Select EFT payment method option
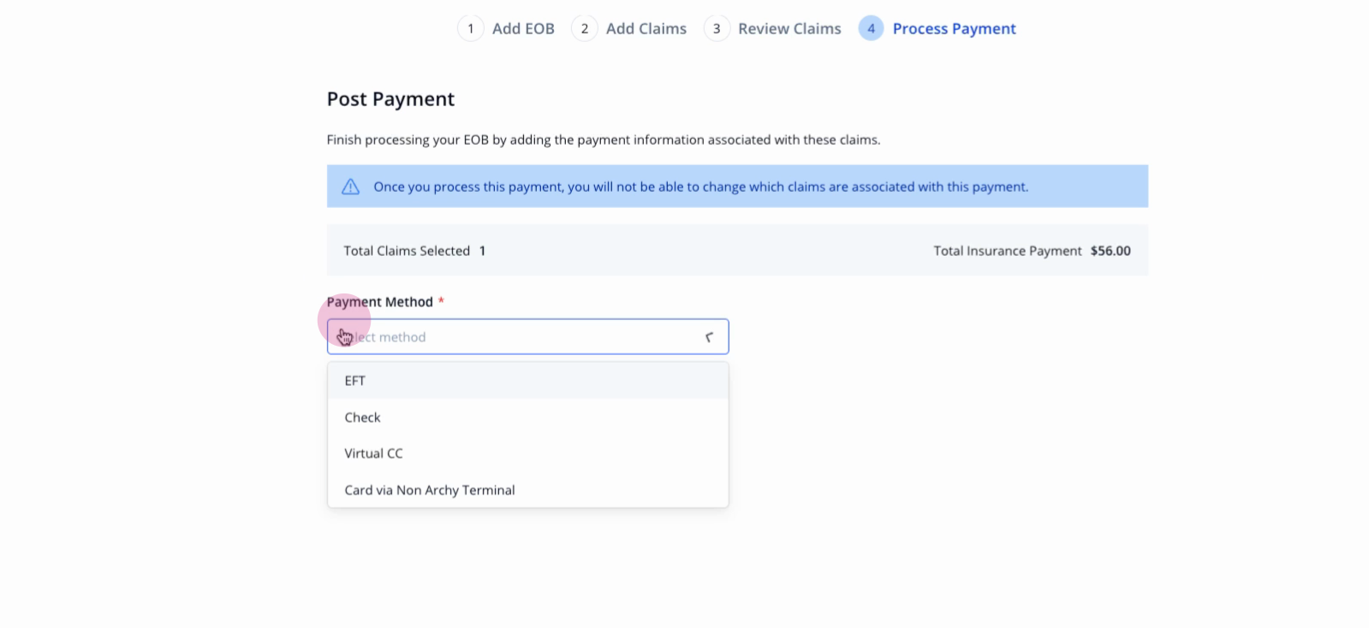The height and width of the screenshot is (628, 1369). tap(527, 381)
